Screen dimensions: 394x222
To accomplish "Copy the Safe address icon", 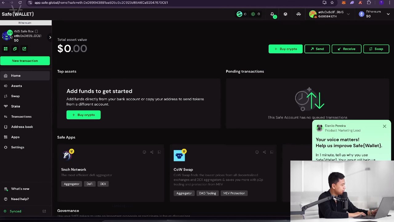I will coord(15,49).
